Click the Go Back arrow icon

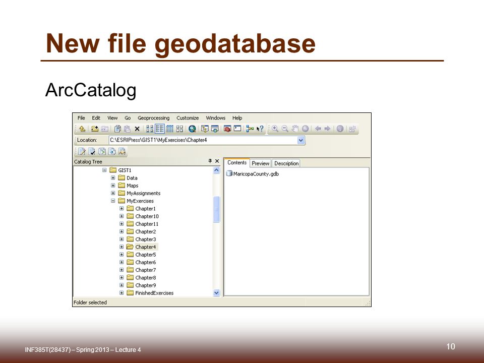318,129
